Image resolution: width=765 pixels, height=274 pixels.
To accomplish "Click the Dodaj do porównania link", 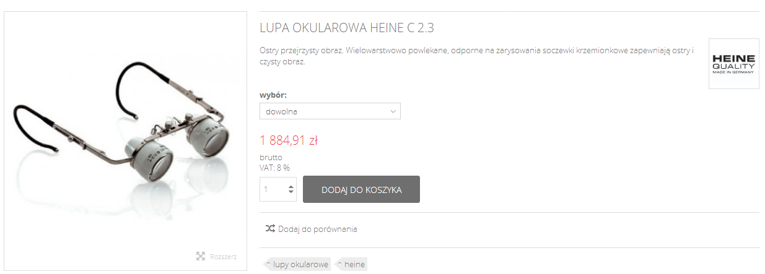I will tap(317, 229).
